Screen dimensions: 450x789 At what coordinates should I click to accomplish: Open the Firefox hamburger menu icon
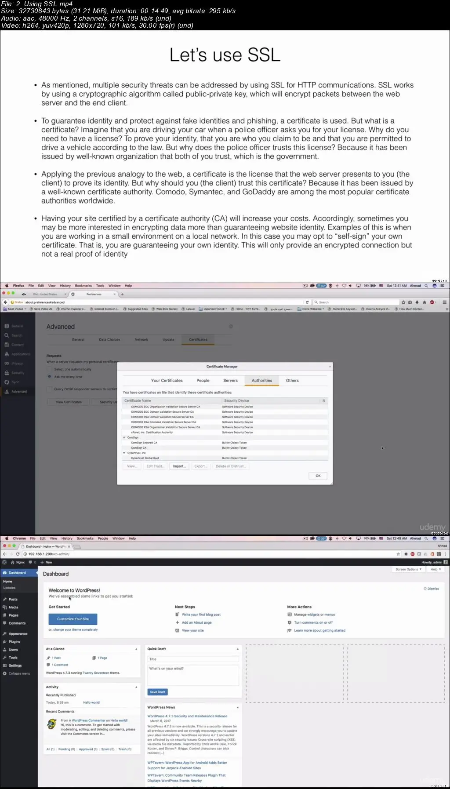tap(445, 302)
